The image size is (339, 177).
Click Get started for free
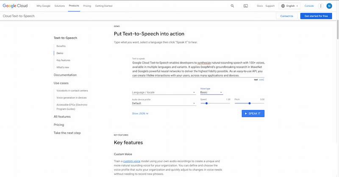(316, 16)
